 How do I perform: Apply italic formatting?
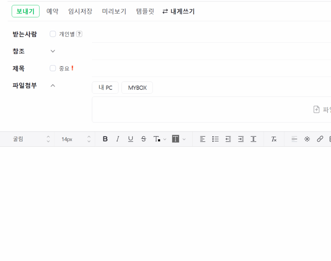point(118,139)
